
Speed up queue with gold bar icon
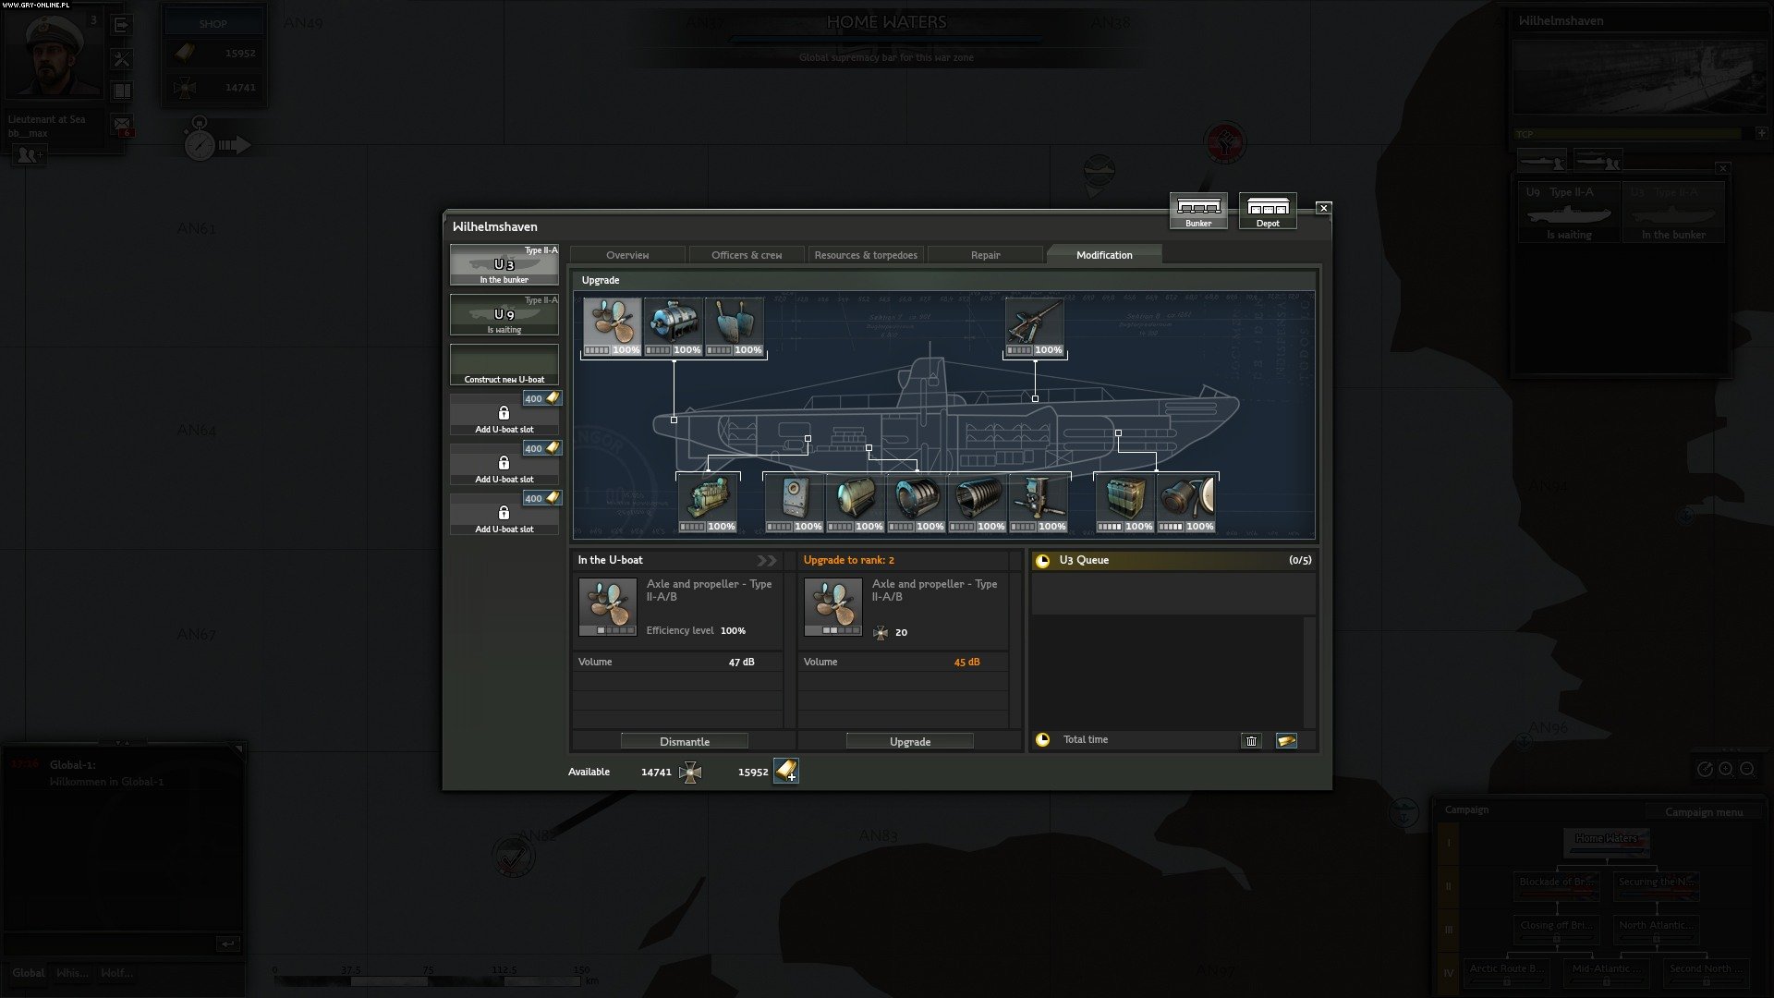pos(1286,740)
